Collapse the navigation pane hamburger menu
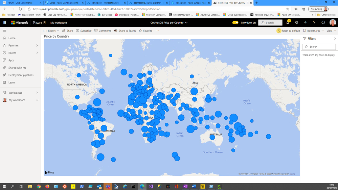338x190 pixels. pos(4,30)
